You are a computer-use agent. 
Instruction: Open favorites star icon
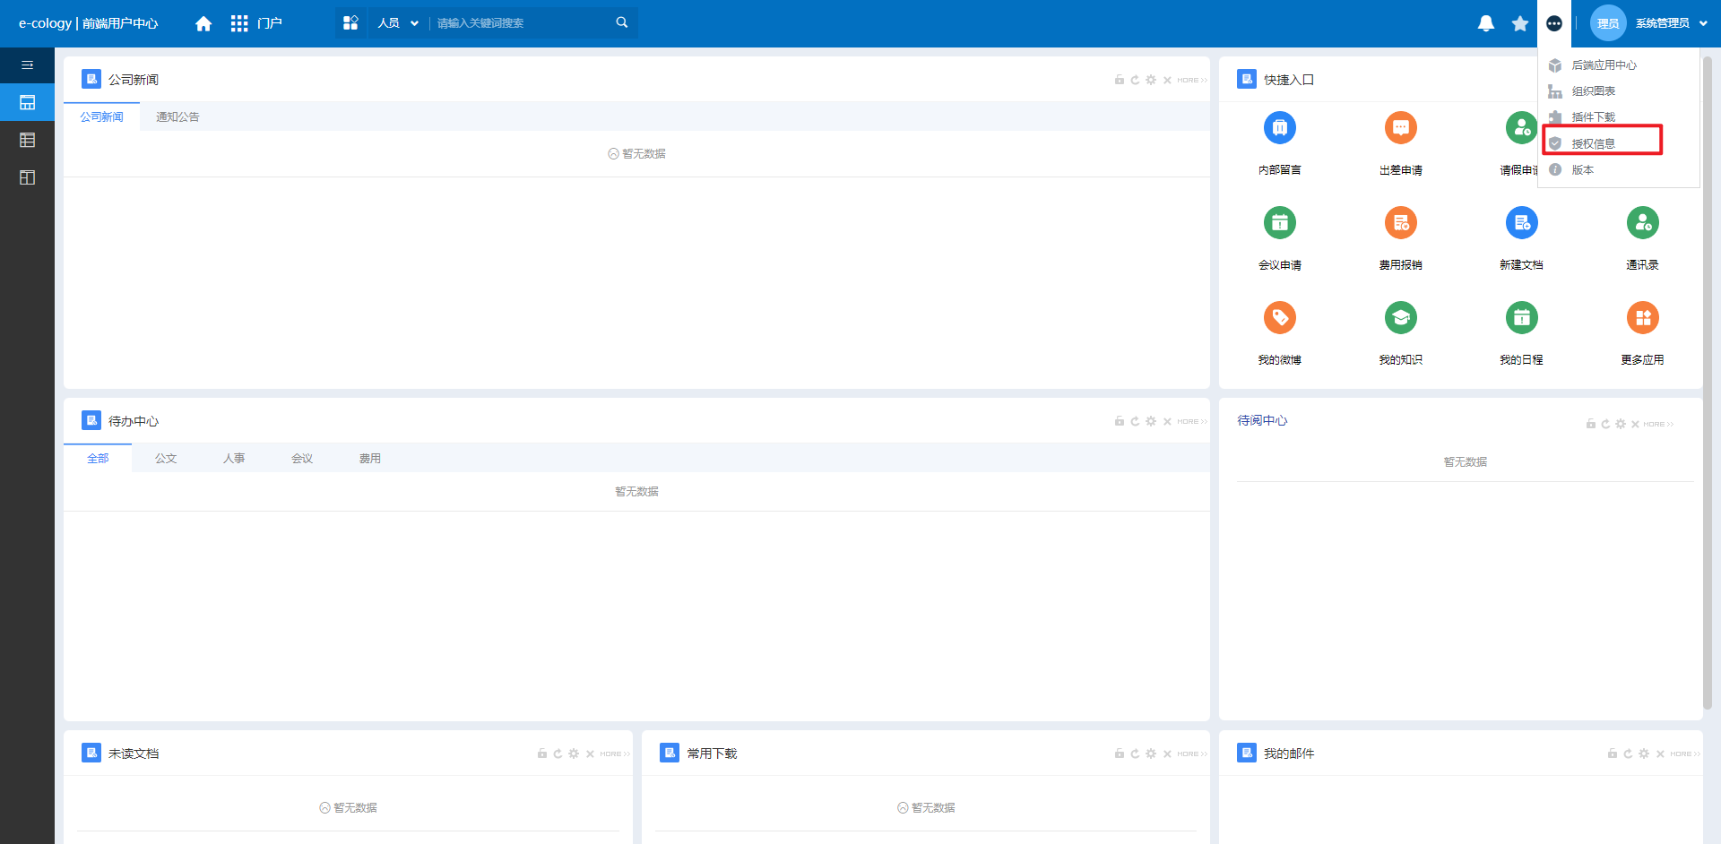tap(1520, 23)
